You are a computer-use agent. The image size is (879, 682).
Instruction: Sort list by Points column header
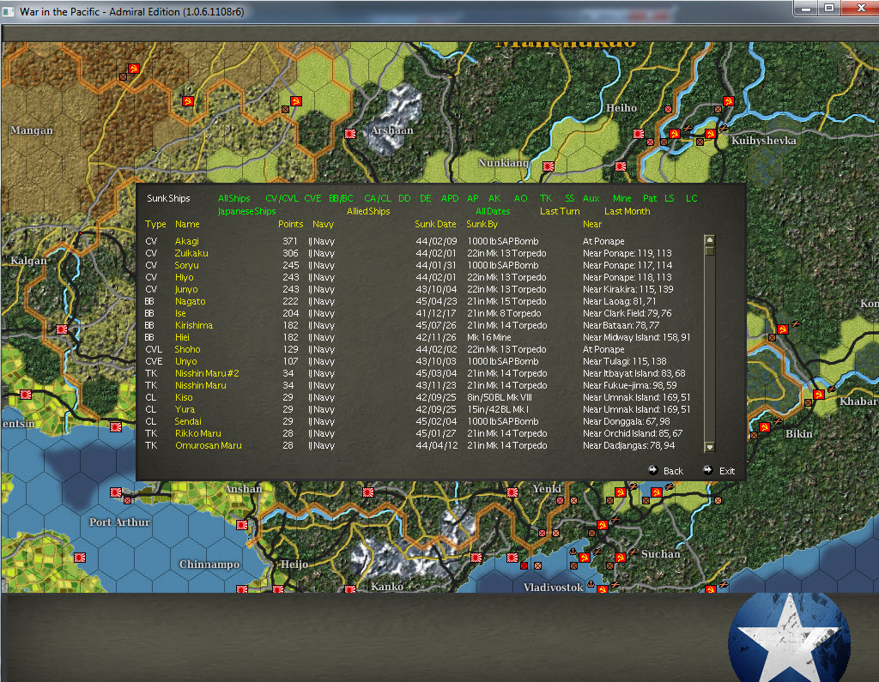pyautogui.click(x=290, y=224)
